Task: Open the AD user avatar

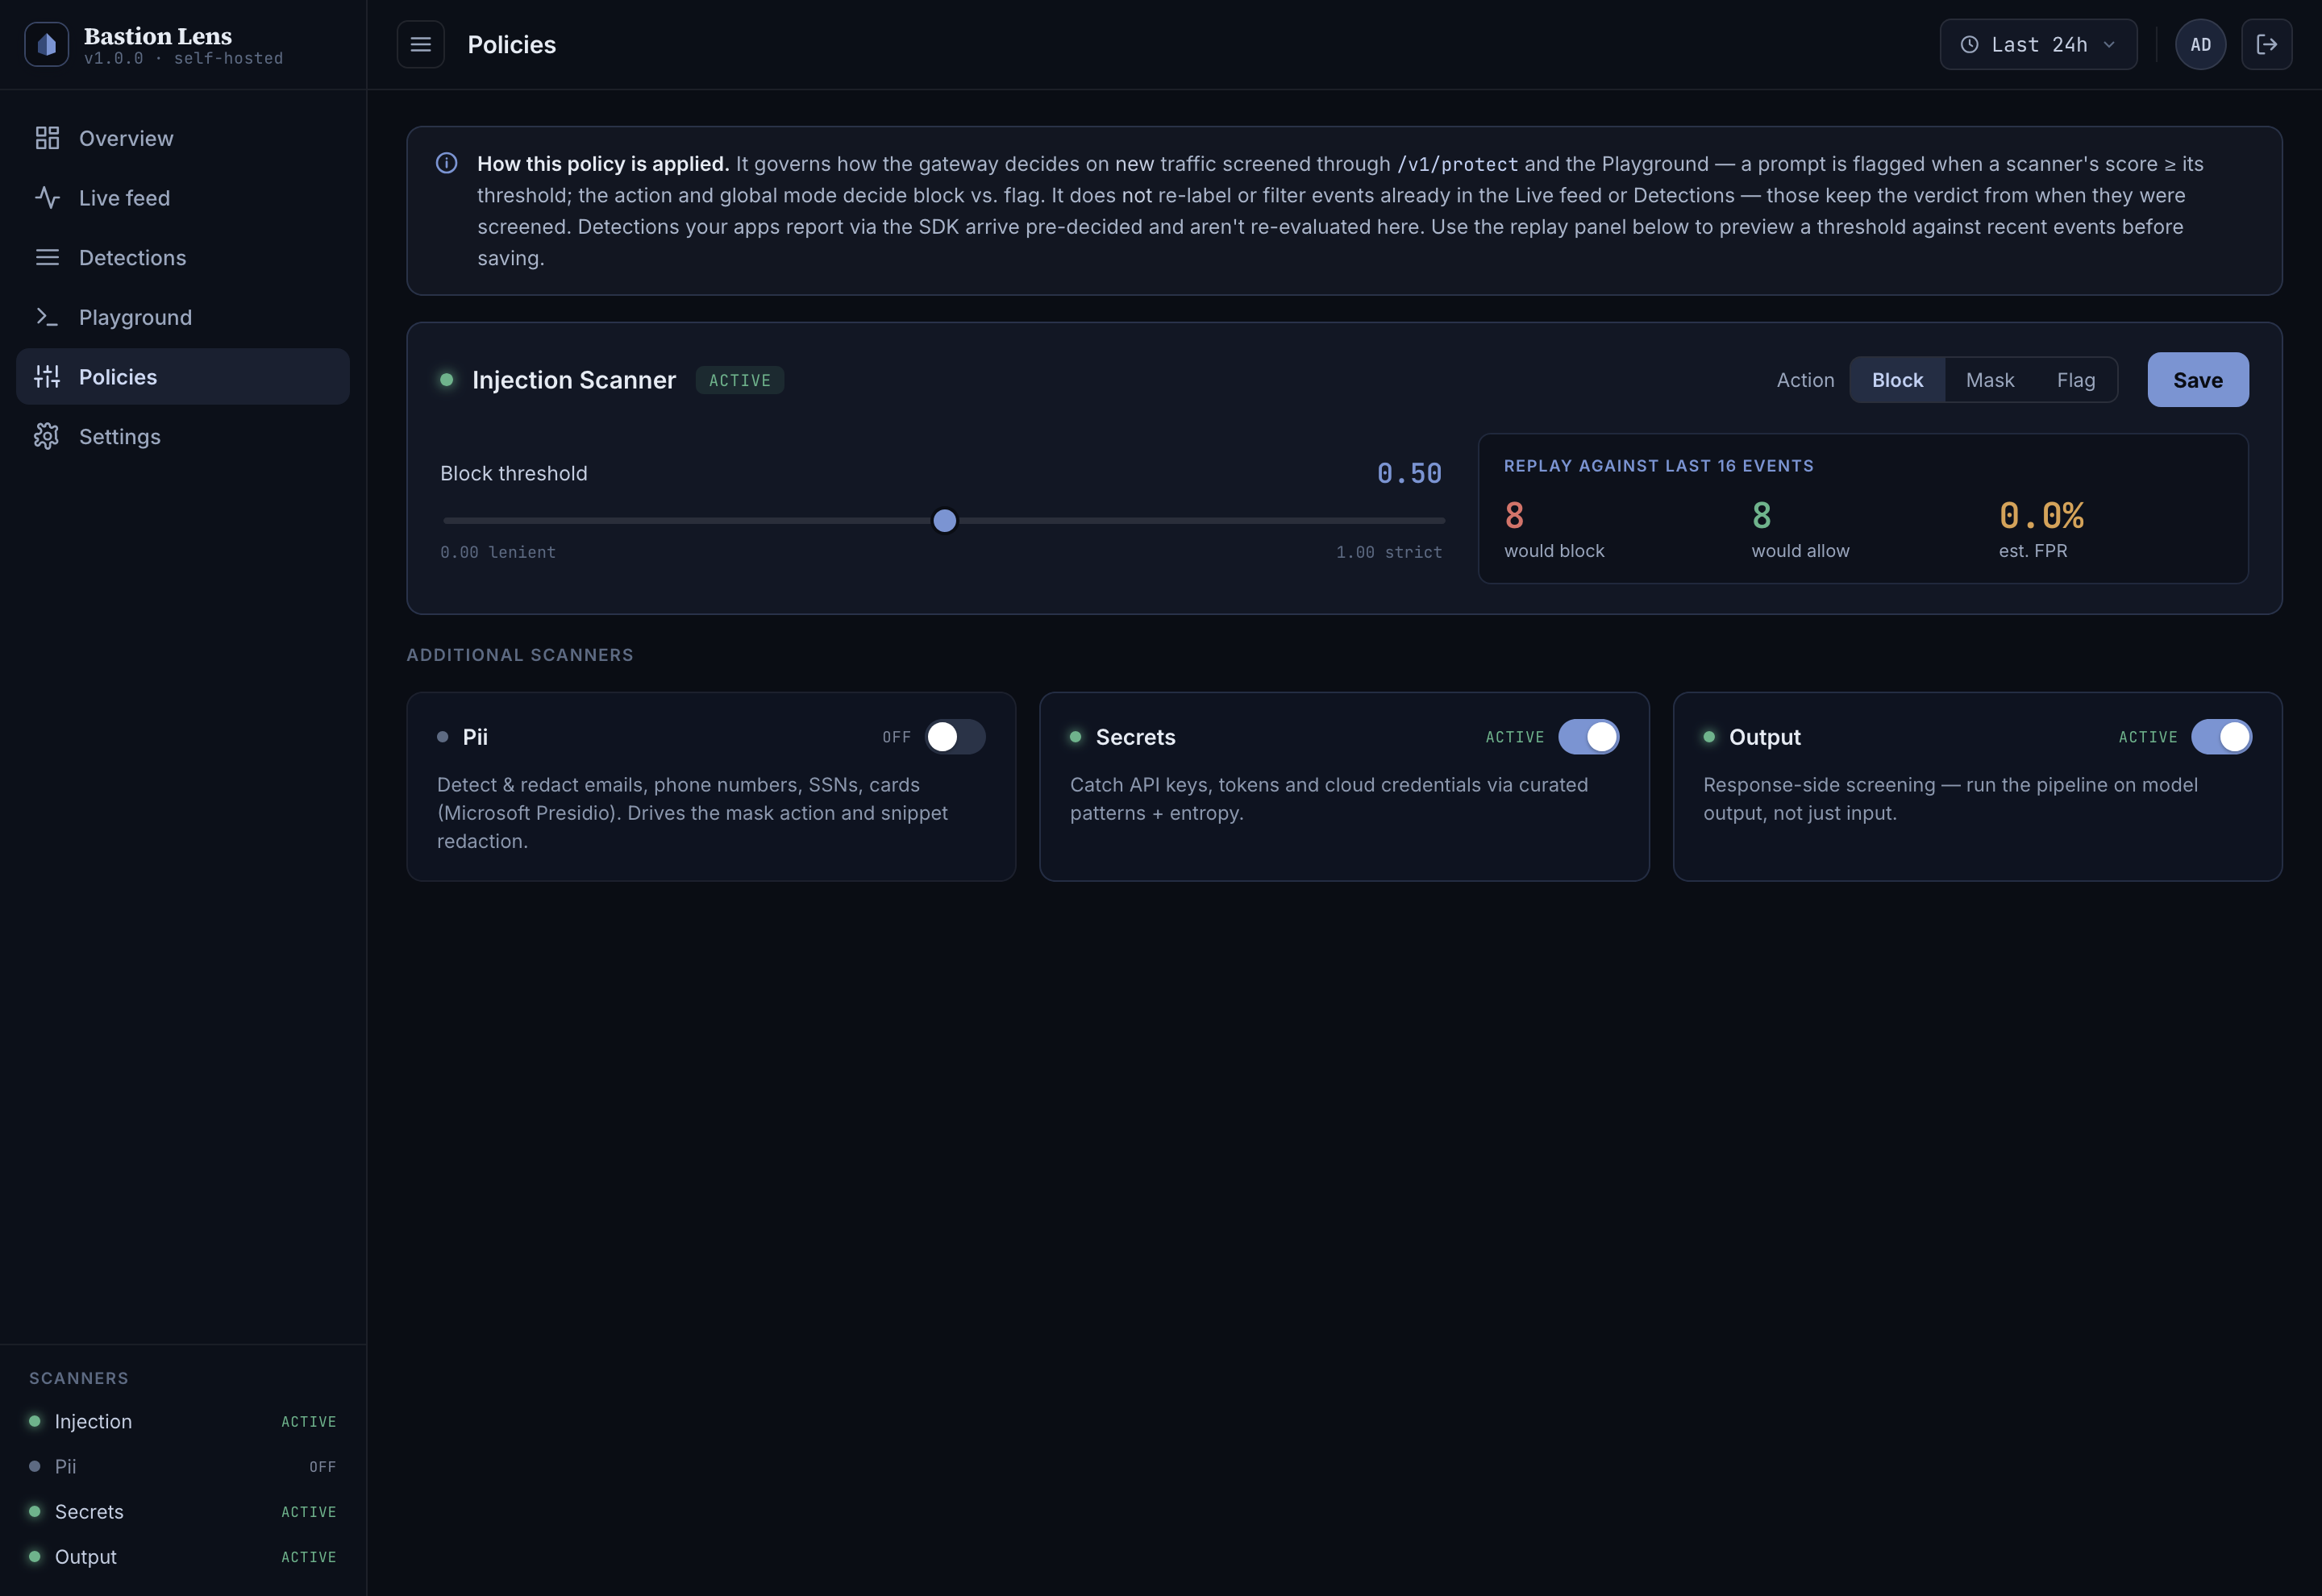Action: point(2200,44)
